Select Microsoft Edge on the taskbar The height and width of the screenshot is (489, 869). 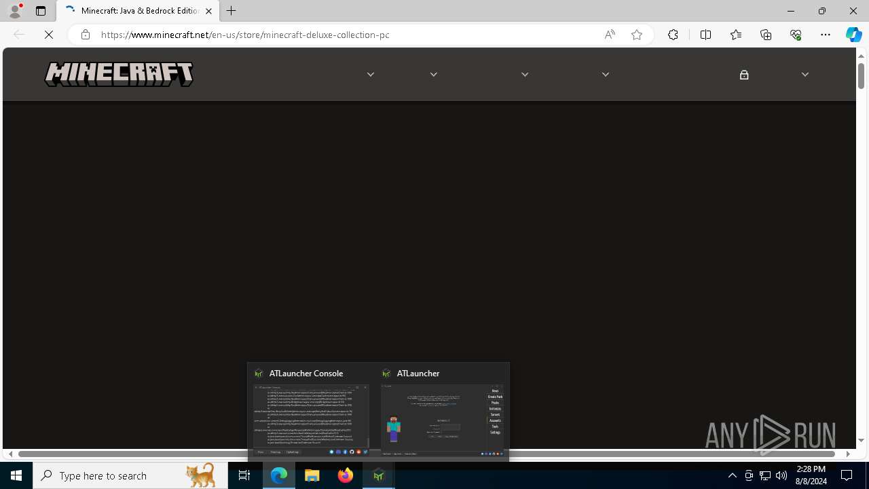coord(279,475)
